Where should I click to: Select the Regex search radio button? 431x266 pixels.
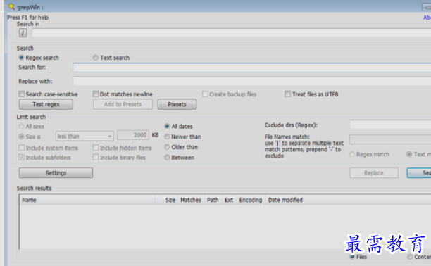tap(21, 58)
